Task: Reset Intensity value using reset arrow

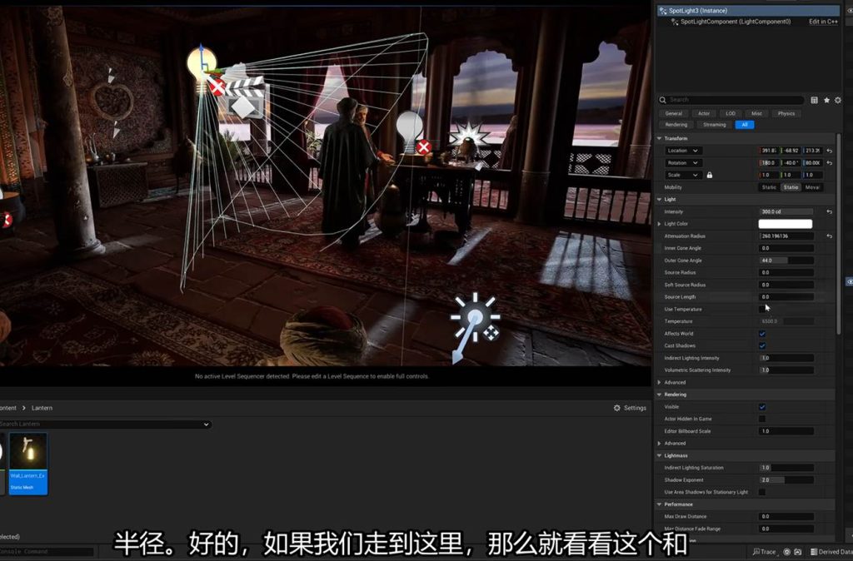Action: 829,212
